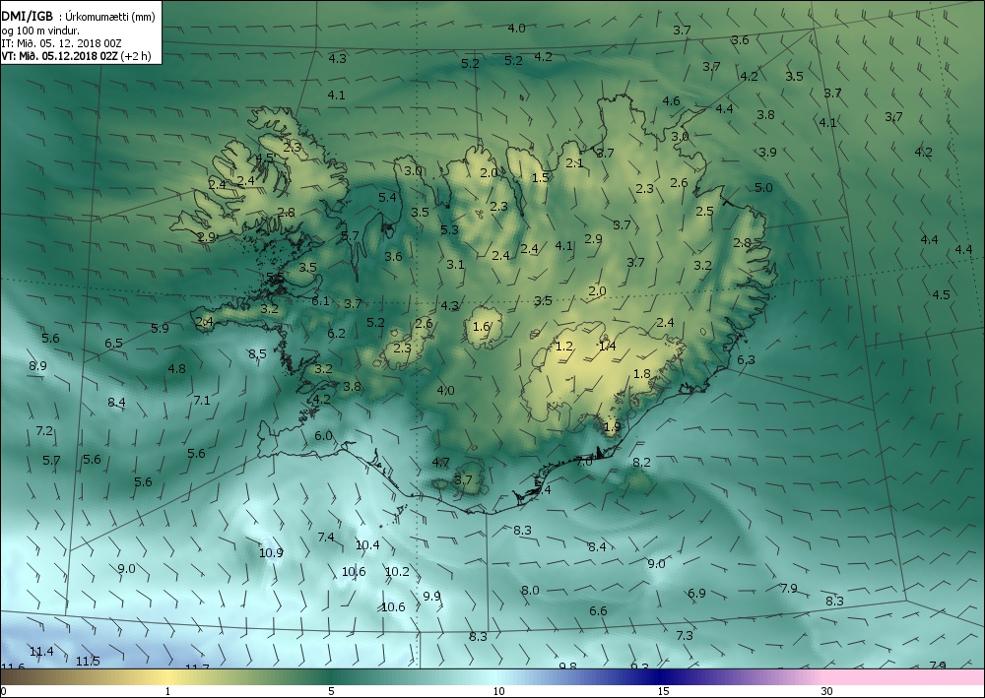Click the 1.6 value on the small glacier
985x698 pixels.
[x=482, y=327]
